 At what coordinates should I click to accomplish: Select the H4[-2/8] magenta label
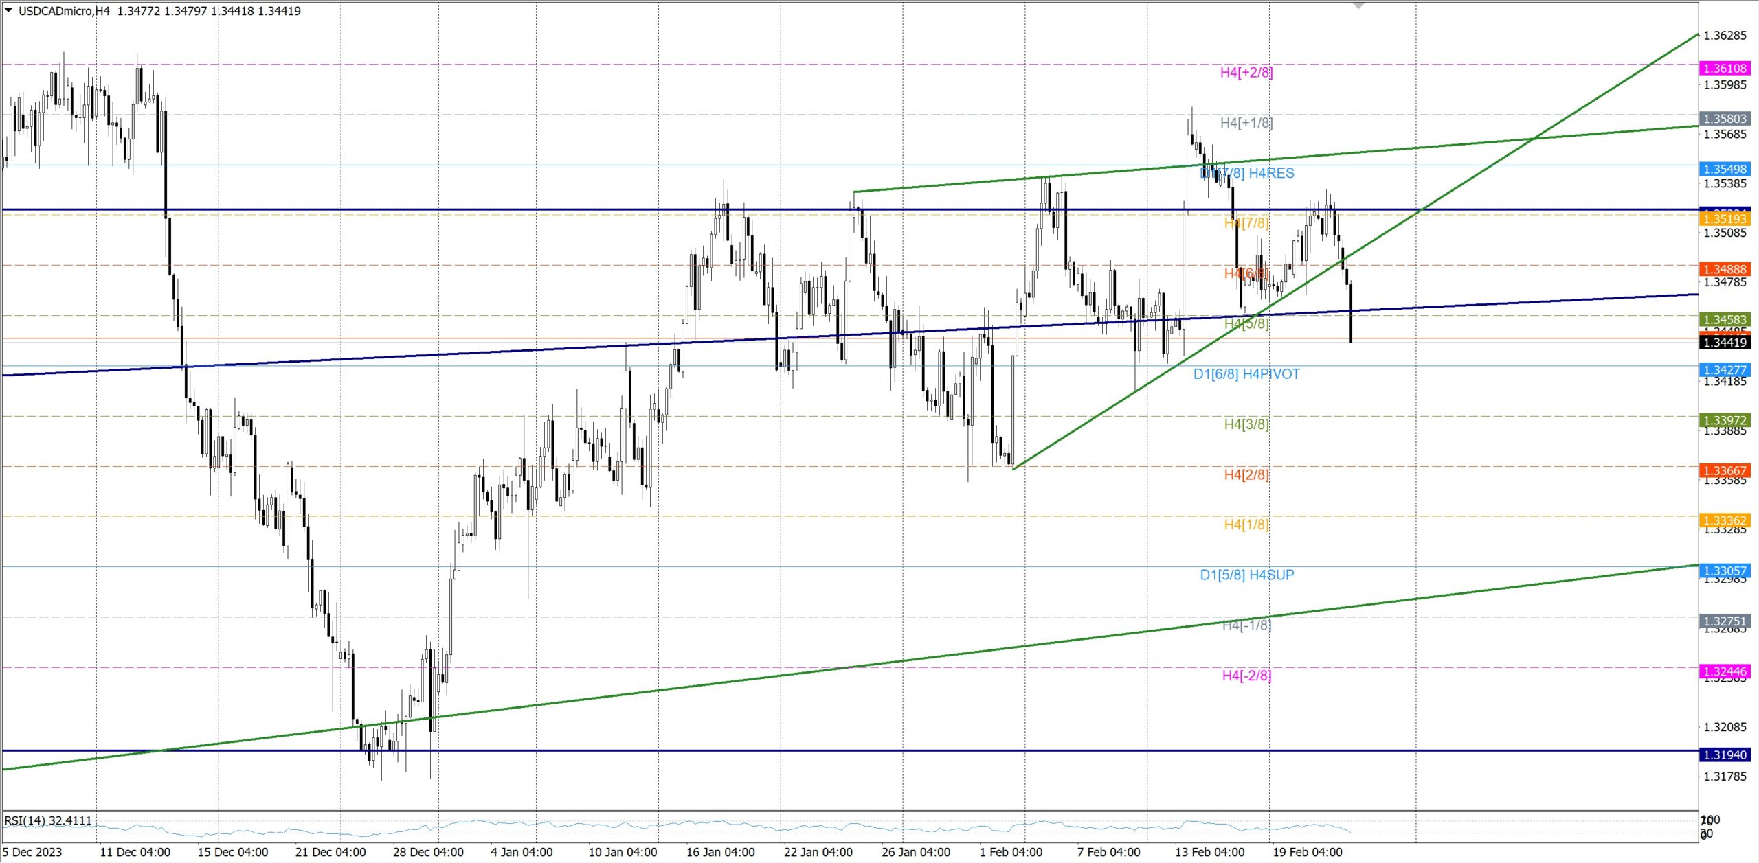pyautogui.click(x=1246, y=676)
